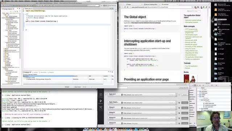232x131 pixels.
Task: Maximize the Eclipse editor area
Action: tap(112, 9)
